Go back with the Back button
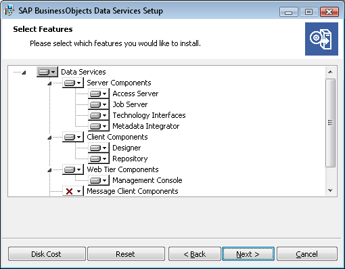The height and width of the screenshot is (269, 345). pos(195,254)
